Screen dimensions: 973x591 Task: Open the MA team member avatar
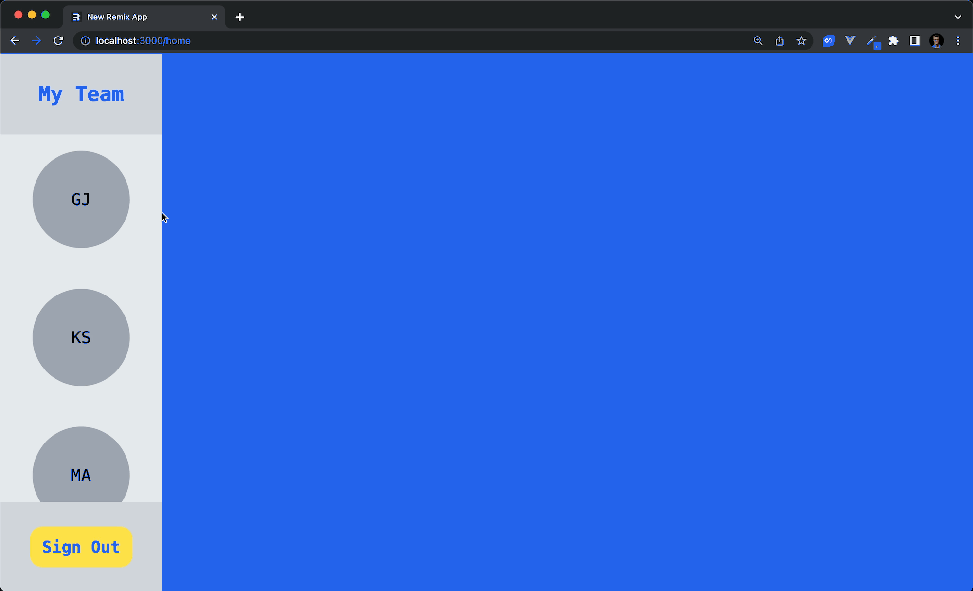(81, 467)
